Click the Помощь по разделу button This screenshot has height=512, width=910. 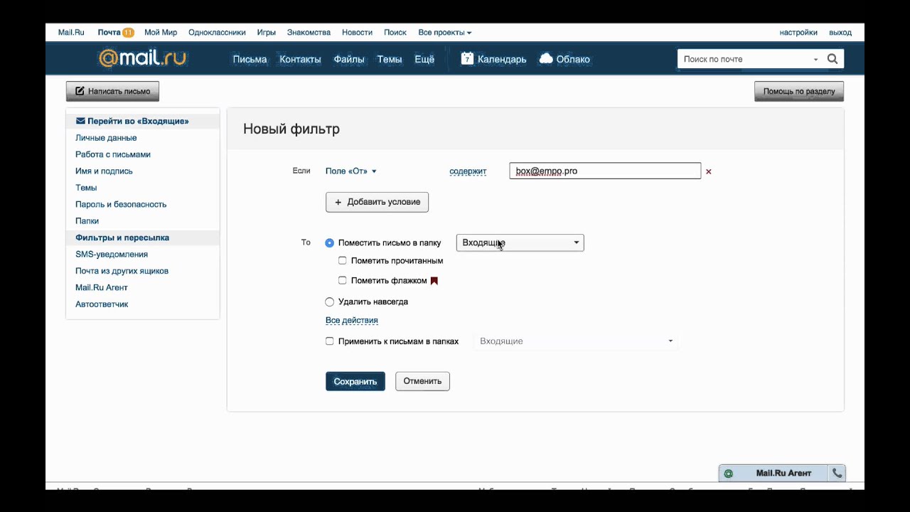[799, 91]
